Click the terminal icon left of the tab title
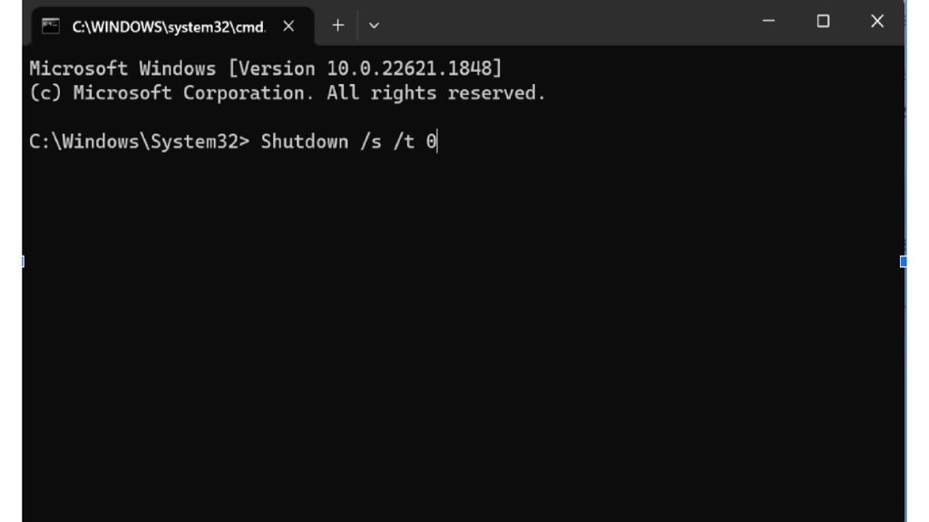Screen dimensions: 929x522 (x=52, y=24)
